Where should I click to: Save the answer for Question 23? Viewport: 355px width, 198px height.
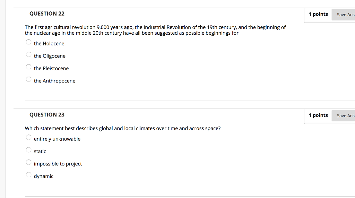[344, 116]
